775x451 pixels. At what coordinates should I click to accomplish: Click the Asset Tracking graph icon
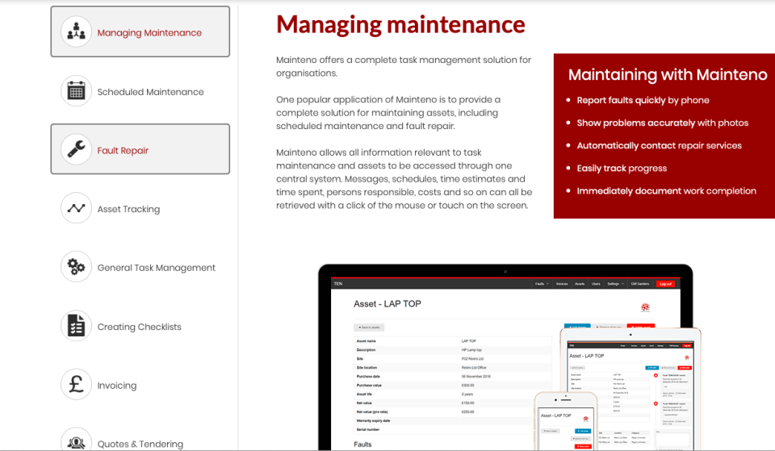coord(76,208)
